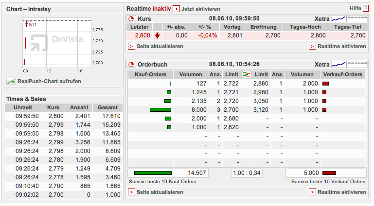Click the buy volume 1.245

(x=199, y=92)
